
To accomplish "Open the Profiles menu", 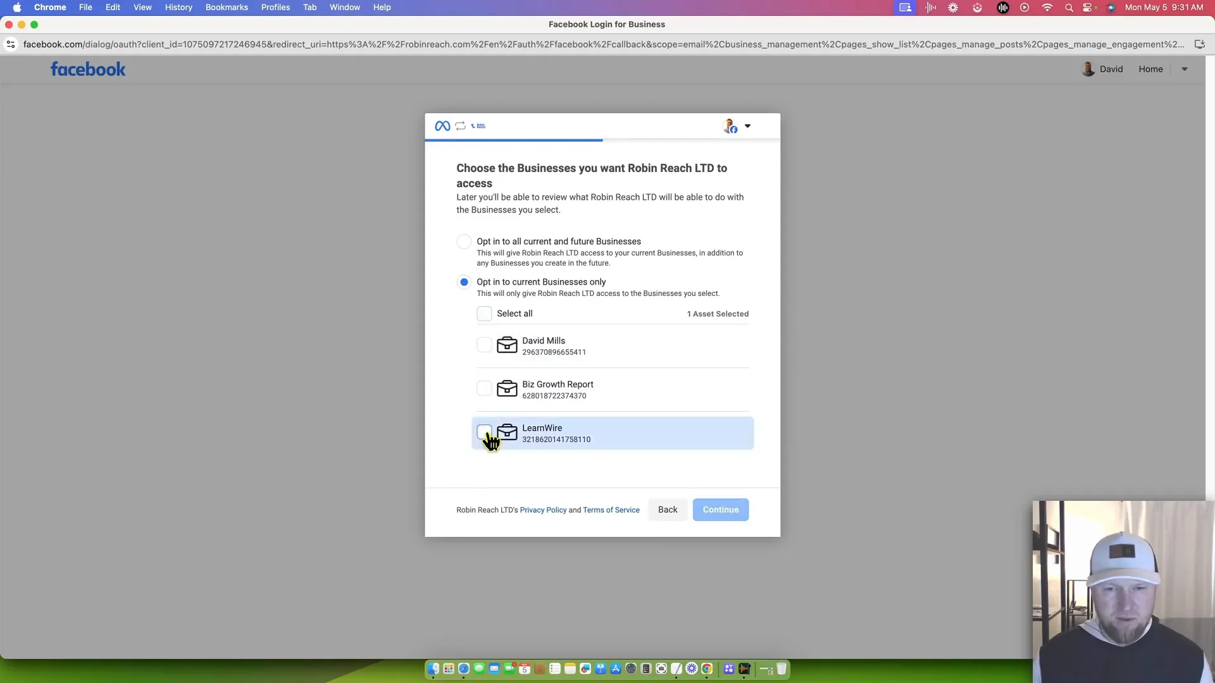I will coord(275,8).
